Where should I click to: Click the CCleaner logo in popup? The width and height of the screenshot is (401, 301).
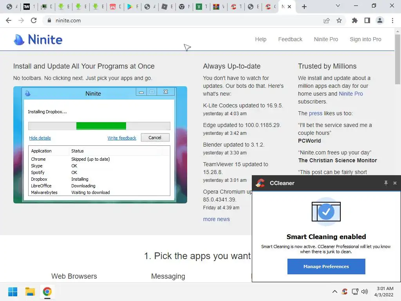point(260,183)
